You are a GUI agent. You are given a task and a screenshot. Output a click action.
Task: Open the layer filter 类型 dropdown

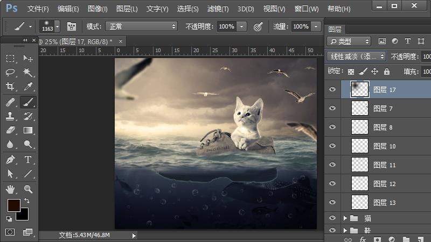(349, 41)
